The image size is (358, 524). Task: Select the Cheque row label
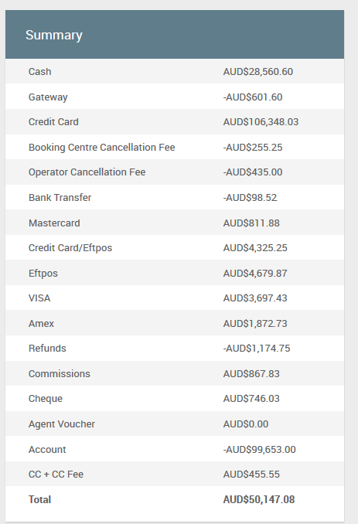(x=46, y=399)
